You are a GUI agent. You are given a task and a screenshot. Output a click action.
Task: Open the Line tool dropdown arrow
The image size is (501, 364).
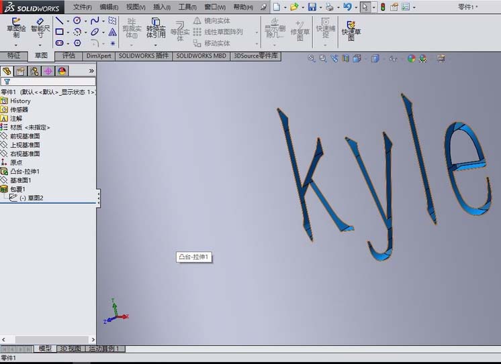[68, 21]
